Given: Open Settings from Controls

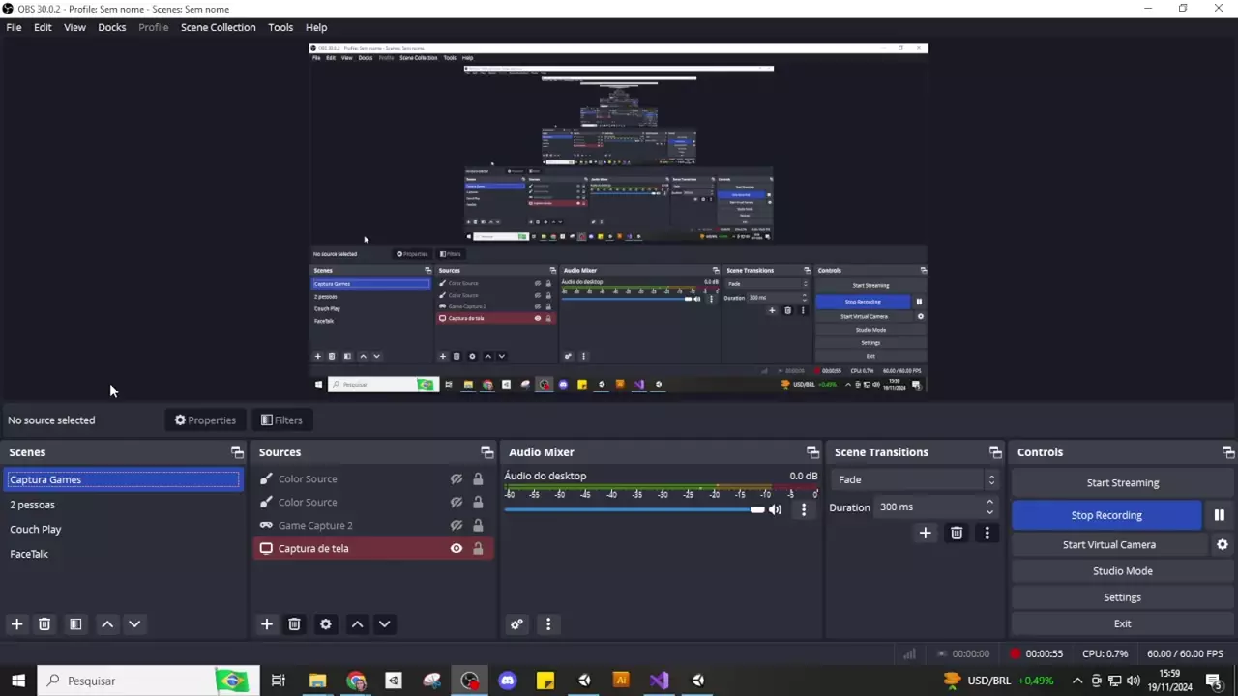Looking at the screenshot, I should [x=1122, y=597].
